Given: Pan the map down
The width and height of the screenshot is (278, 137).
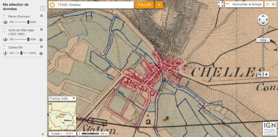Looking at the screenshot, I should pyautogui.click(x=263, y=23).
